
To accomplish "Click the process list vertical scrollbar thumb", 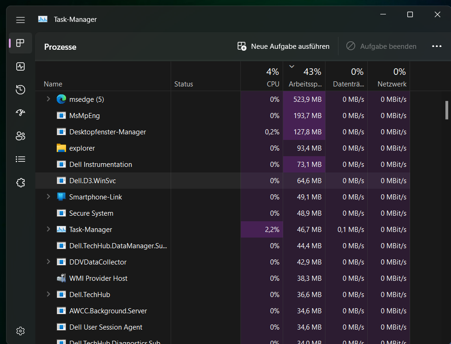I will pyautogui.click(x=447, y=110).
